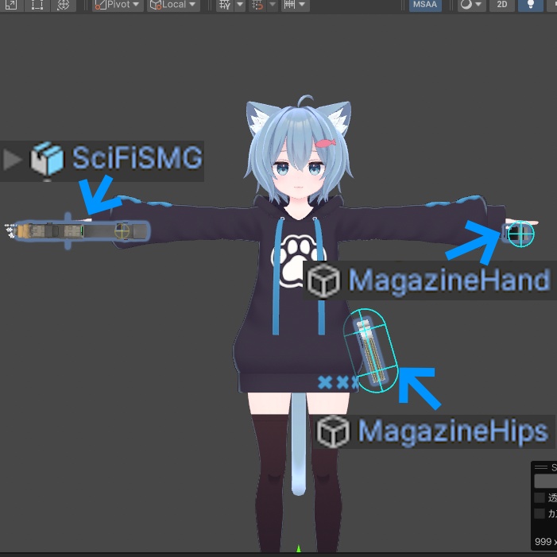Click the gray button in overlay panel

coord(545,481)
